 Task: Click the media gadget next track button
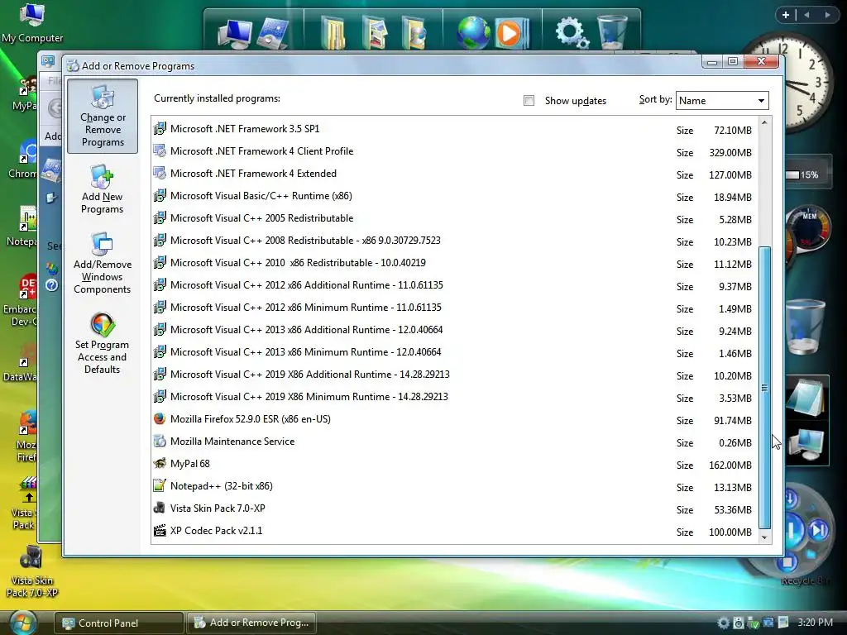(819, 530)
